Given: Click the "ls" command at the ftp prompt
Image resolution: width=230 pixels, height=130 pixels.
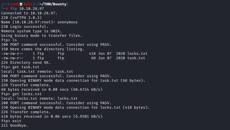Looking at the screenshot, I should tap(15, 40).
